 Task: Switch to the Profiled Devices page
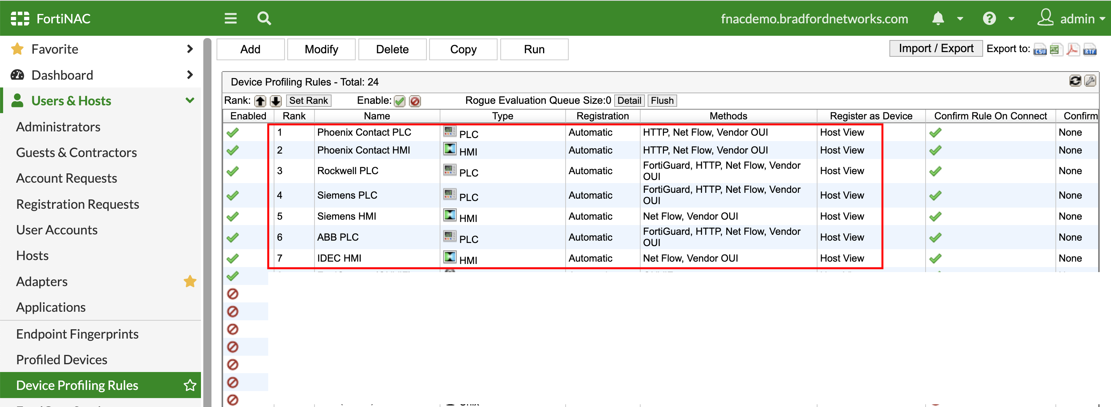[61, 359]
